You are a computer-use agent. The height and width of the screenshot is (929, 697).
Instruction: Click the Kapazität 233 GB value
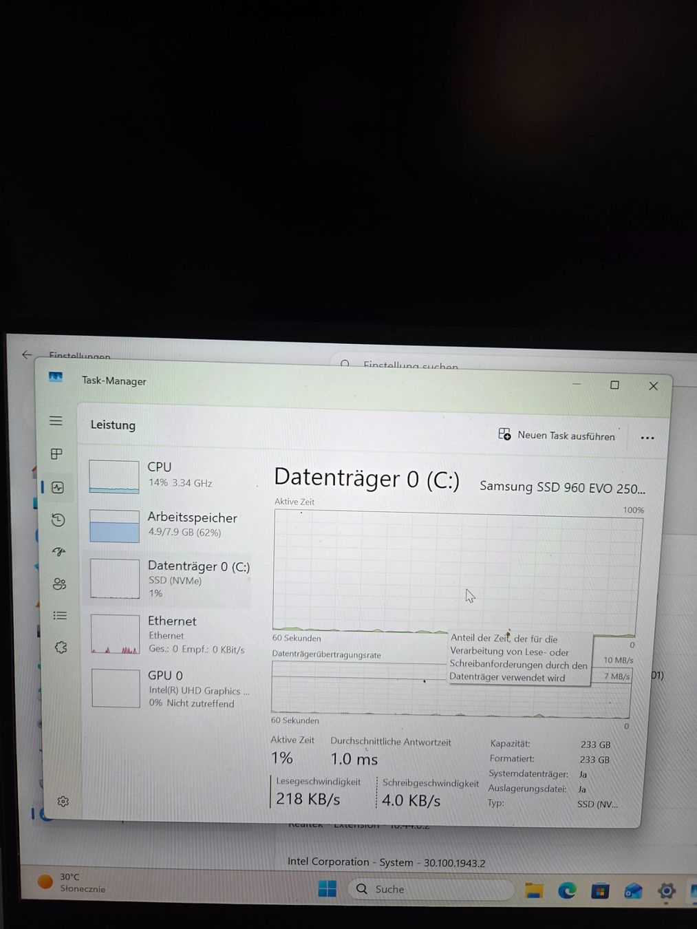(x=595, y=745)
